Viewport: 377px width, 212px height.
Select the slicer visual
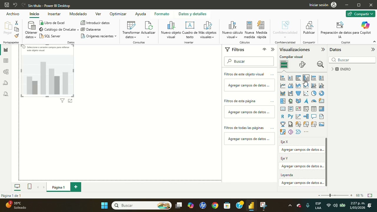coord(306,109)
